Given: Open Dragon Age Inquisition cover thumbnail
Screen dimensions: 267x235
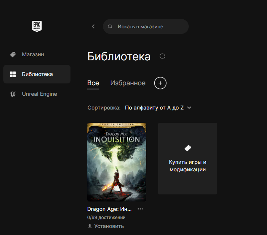Looking at the screenshot, I should (117, 162).
